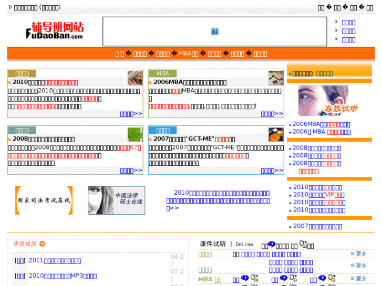This screenshot has height=286, width=382.
Task: Open the community post starting with 2011
Action: point(55,261)
